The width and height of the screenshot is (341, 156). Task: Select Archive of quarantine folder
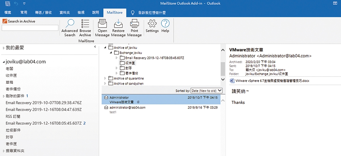[x=129, y=78]
